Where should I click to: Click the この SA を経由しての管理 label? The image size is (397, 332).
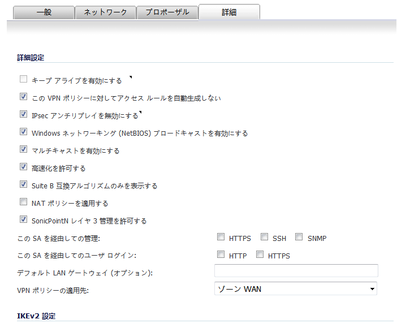click(59, 239)
